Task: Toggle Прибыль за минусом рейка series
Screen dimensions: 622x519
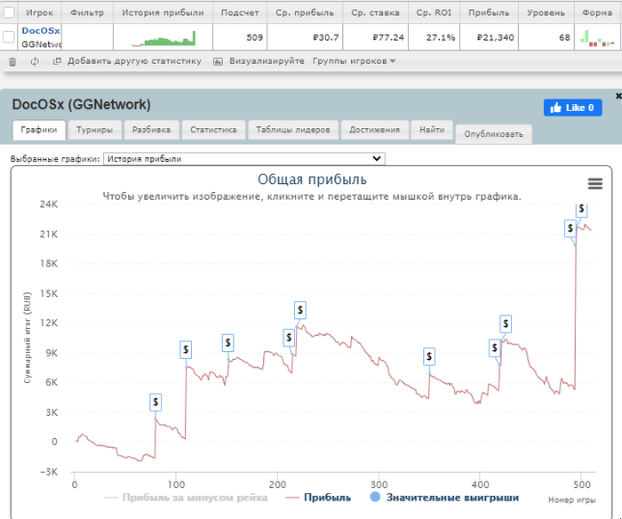Action: click(186, 498)
